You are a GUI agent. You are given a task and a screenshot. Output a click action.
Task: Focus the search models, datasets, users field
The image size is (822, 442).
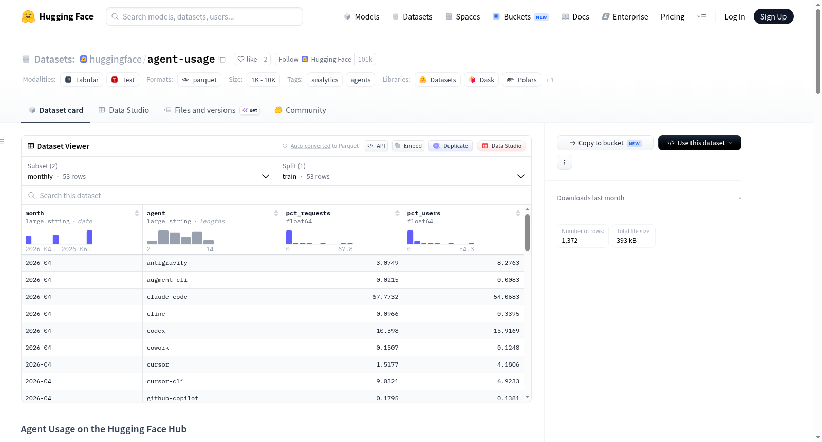point(204,16)
